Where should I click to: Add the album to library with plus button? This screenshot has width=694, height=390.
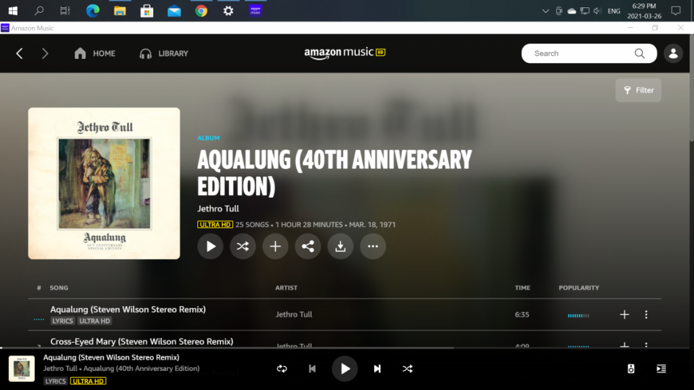tap(275, 246)
